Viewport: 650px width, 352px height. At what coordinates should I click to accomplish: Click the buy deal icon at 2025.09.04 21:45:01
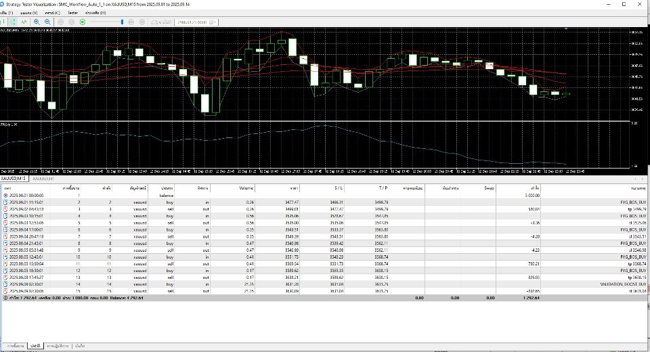tap(5, 244)
